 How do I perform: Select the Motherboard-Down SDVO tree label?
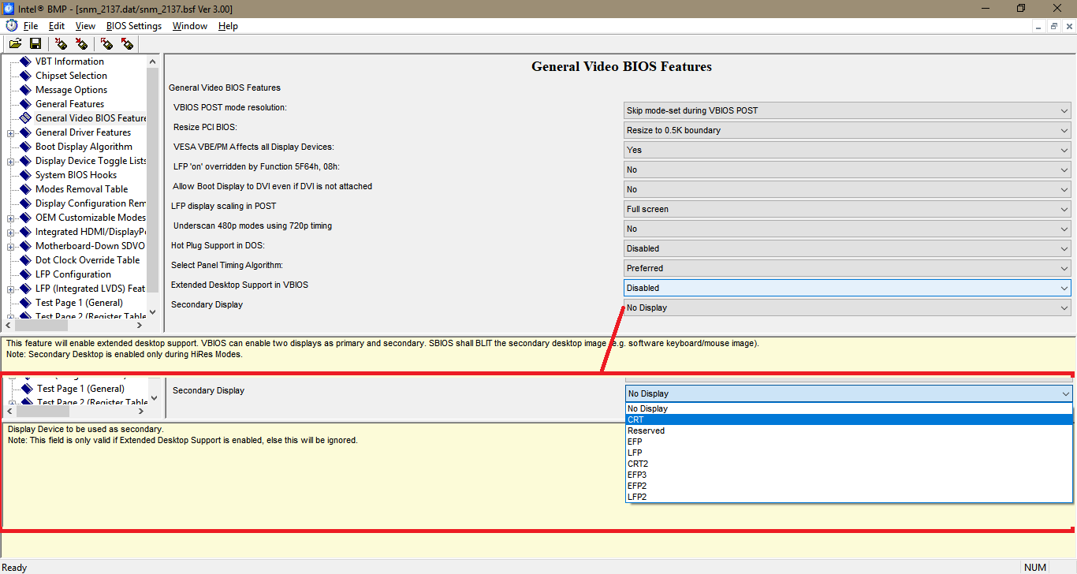click(90, 246)
